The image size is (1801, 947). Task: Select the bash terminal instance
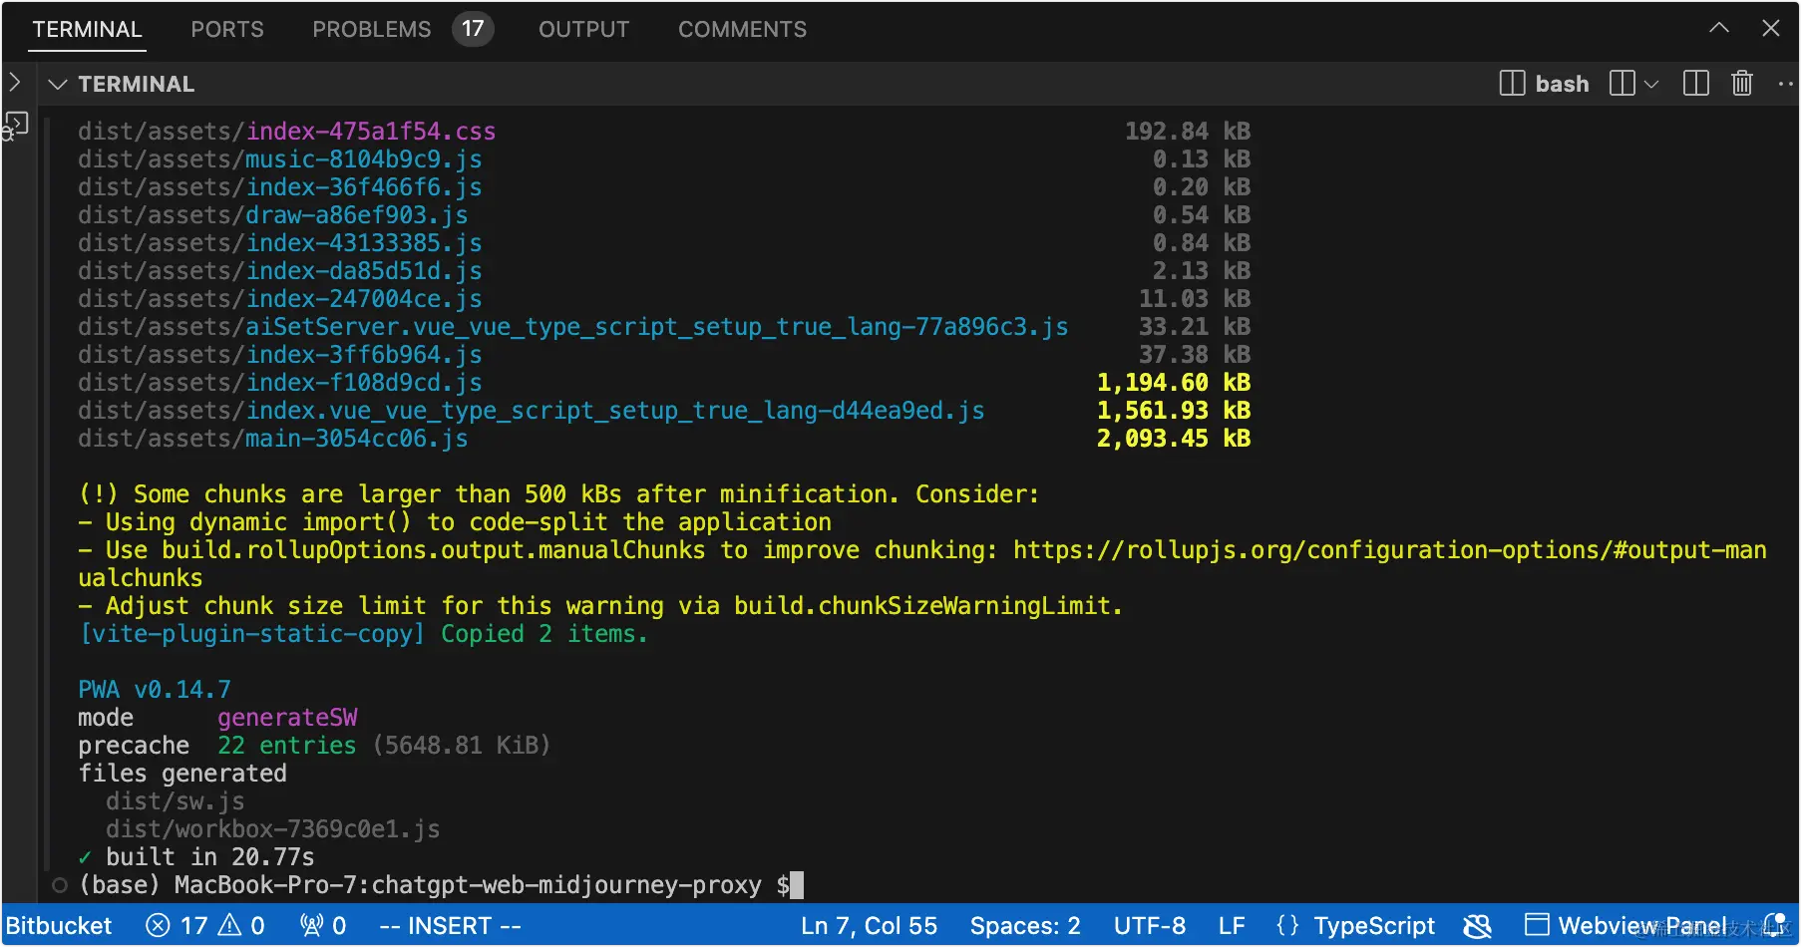click(1545, 84)
